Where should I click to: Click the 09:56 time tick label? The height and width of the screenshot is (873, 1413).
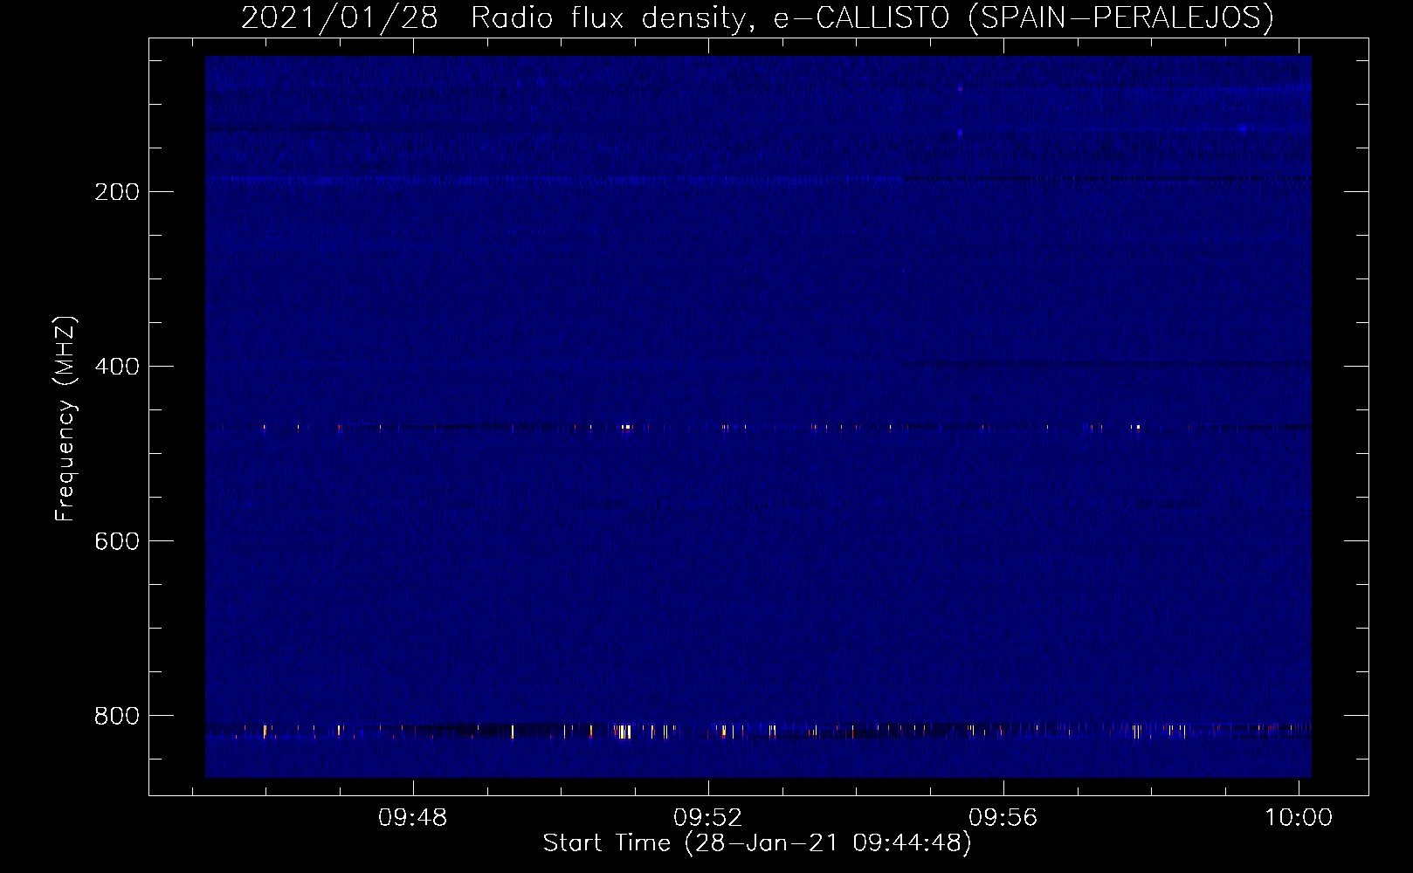(x=1003, y=818)
